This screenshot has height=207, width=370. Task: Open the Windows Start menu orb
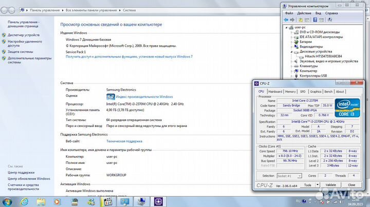click(8, 200)
